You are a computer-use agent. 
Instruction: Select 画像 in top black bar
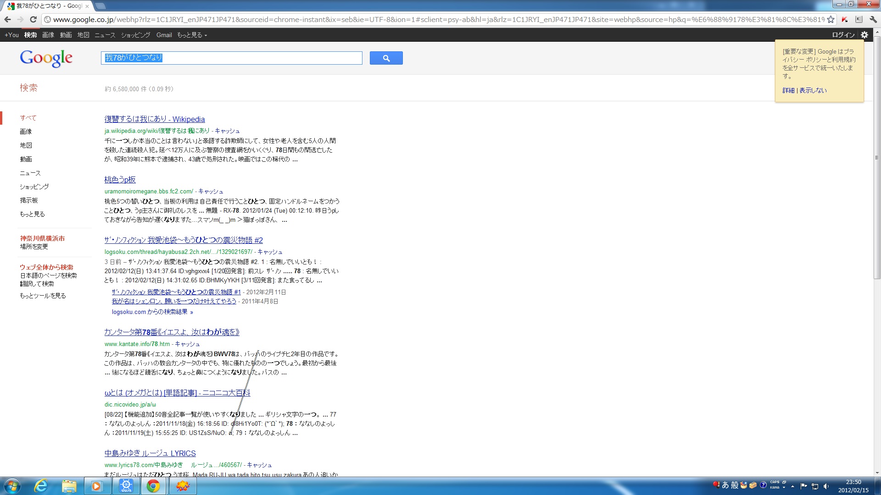48,35
